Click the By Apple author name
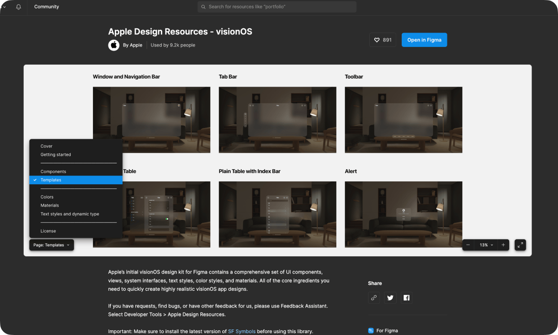 tap(133, 45)
